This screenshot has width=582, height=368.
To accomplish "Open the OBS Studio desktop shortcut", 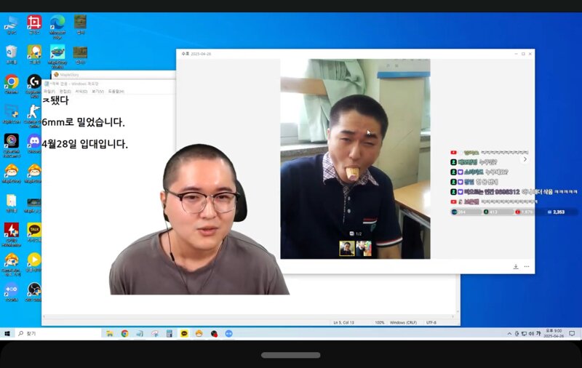I will coord(34,292).
